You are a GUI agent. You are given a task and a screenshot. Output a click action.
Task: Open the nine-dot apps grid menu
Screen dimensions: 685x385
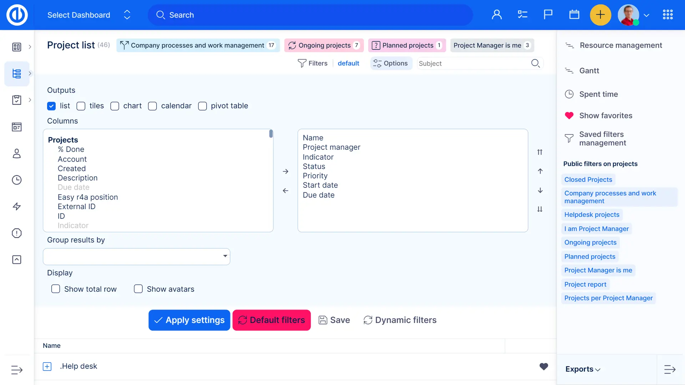click(x=668, y=15)
